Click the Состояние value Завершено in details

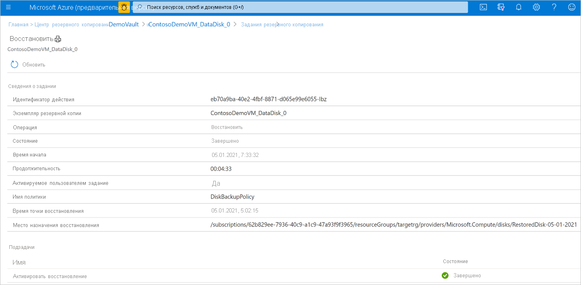225,141
